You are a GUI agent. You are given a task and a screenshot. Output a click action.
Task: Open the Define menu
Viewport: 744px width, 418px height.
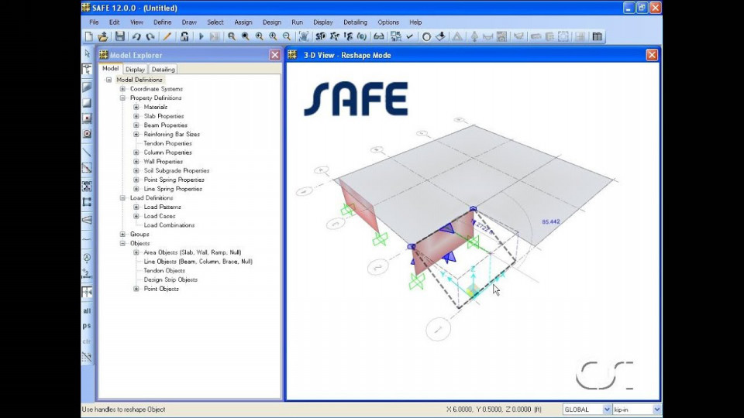coord(162,22)
